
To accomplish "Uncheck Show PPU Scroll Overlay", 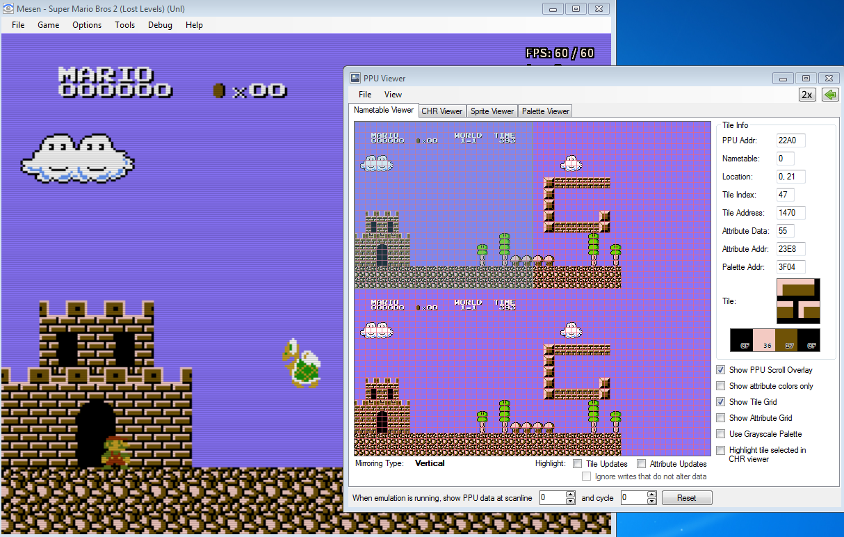I will tap(722, 370).
